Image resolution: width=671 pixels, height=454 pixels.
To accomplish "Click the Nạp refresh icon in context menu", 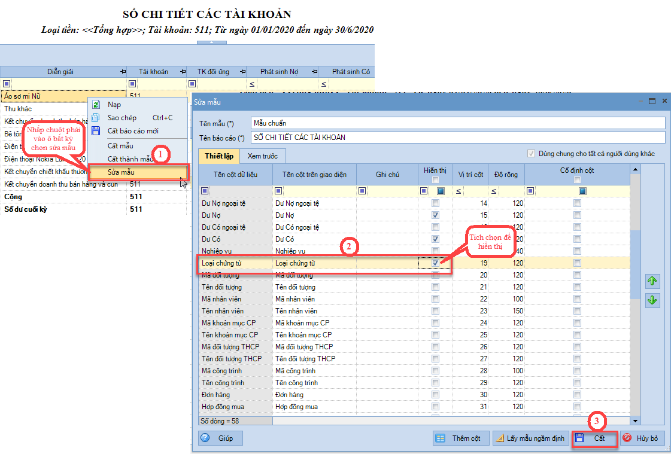I will click(96, 105).
